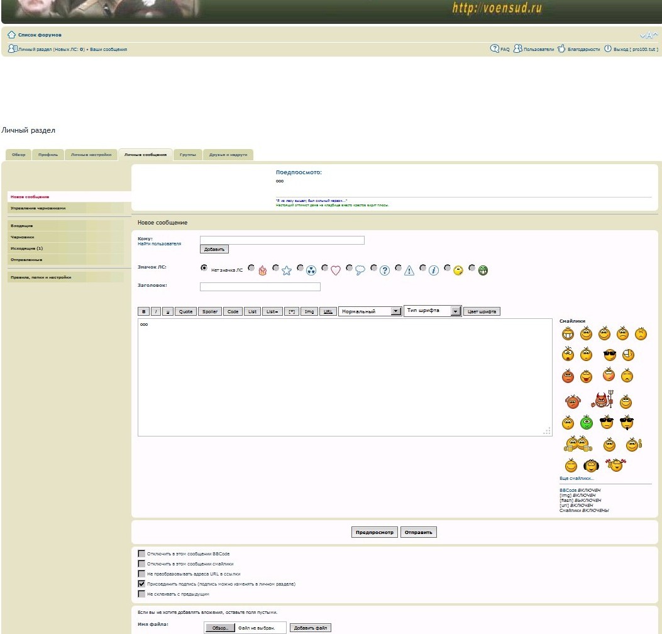The image size is (662, 634).
Task: Insert the devil with trident smiley
Action: [600, 400]
